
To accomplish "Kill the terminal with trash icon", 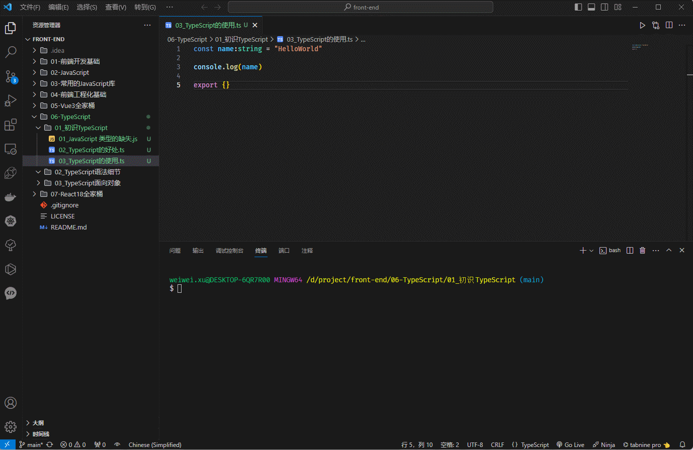I will tap(642, 250).
